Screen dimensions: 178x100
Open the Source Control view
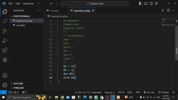point(5,31)
